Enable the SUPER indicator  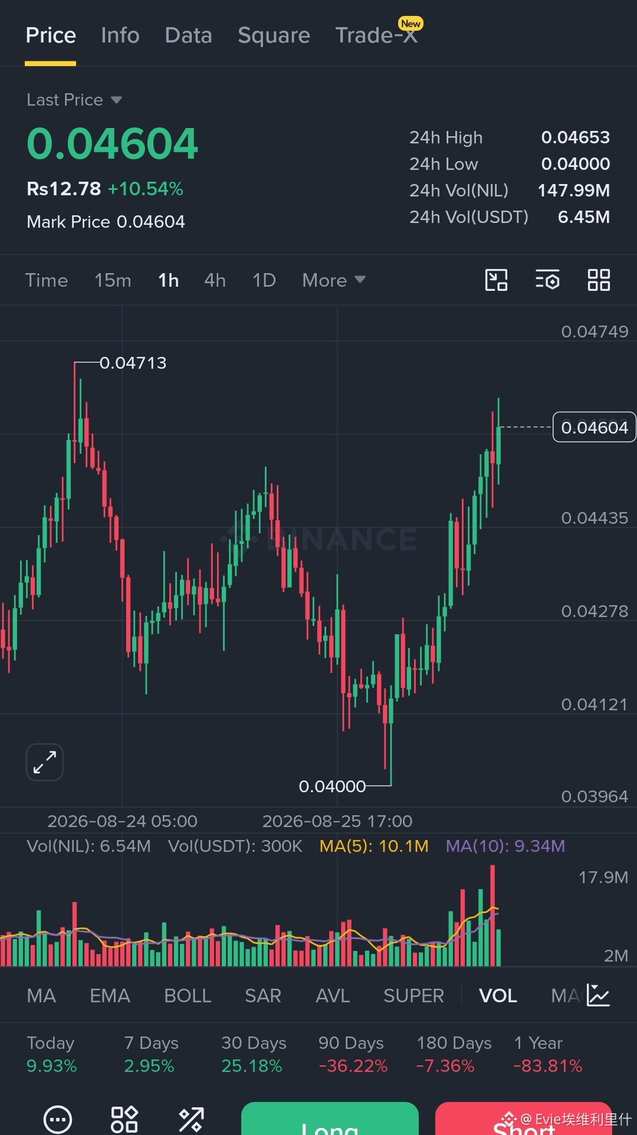413,996
